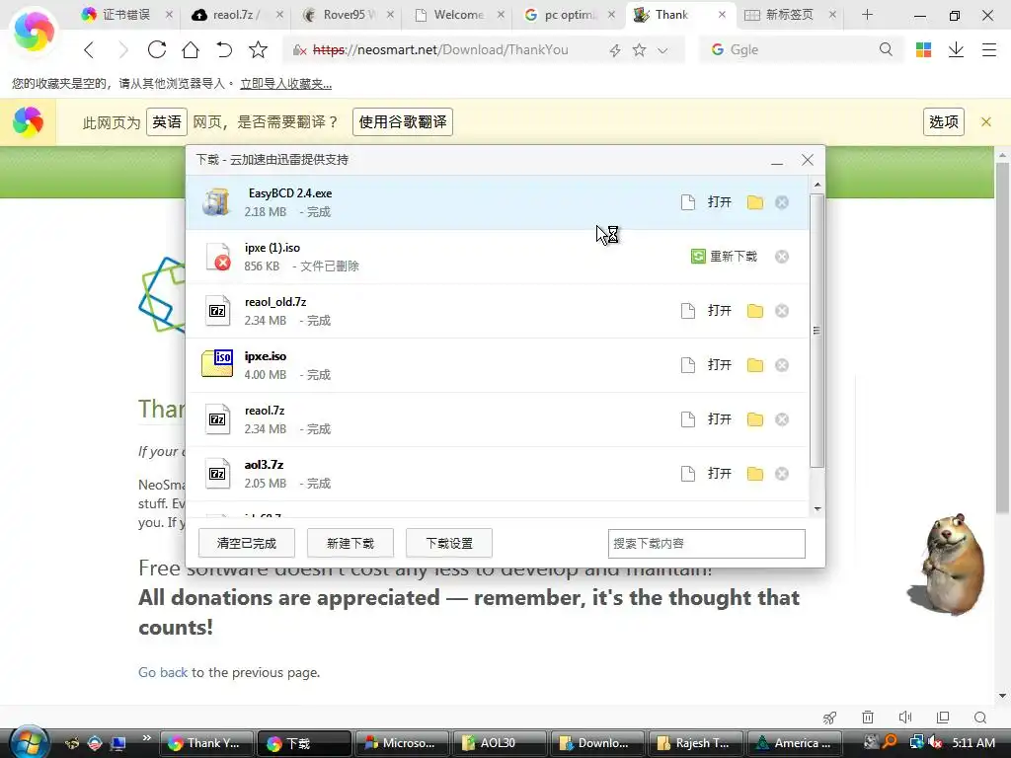This screenshot has width=1011, height=758.
Task: Open containing folder for EasyBCD 2.4.exe
Action: pyautogui.click(x=755, y=202)
